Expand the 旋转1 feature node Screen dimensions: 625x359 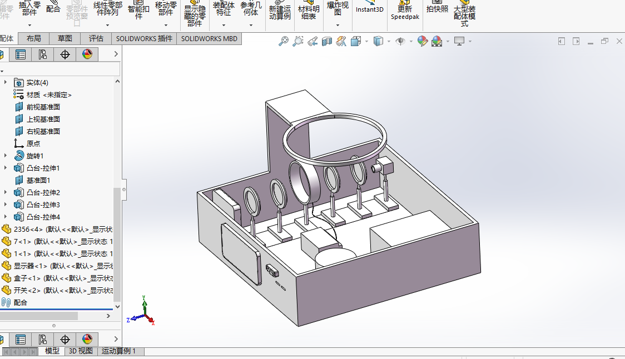[6, 156]
